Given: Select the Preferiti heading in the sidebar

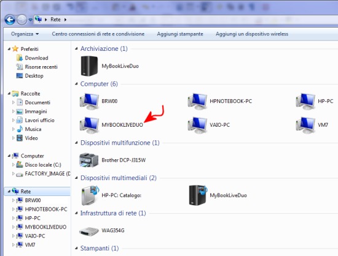Looking at the screenshot, I should pos(29,49).
